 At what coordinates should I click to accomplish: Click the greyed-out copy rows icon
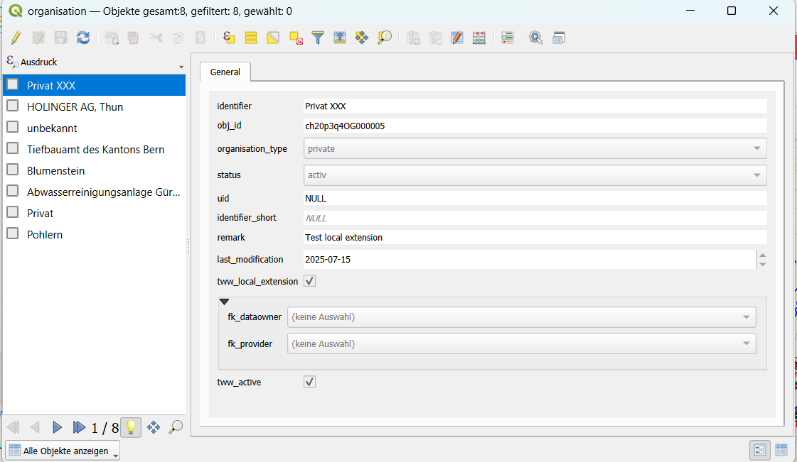pyautogui.click(x=178, y=38)
